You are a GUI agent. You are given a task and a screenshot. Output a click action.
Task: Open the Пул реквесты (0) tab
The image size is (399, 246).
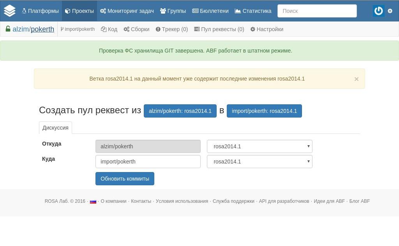[219, 29]
